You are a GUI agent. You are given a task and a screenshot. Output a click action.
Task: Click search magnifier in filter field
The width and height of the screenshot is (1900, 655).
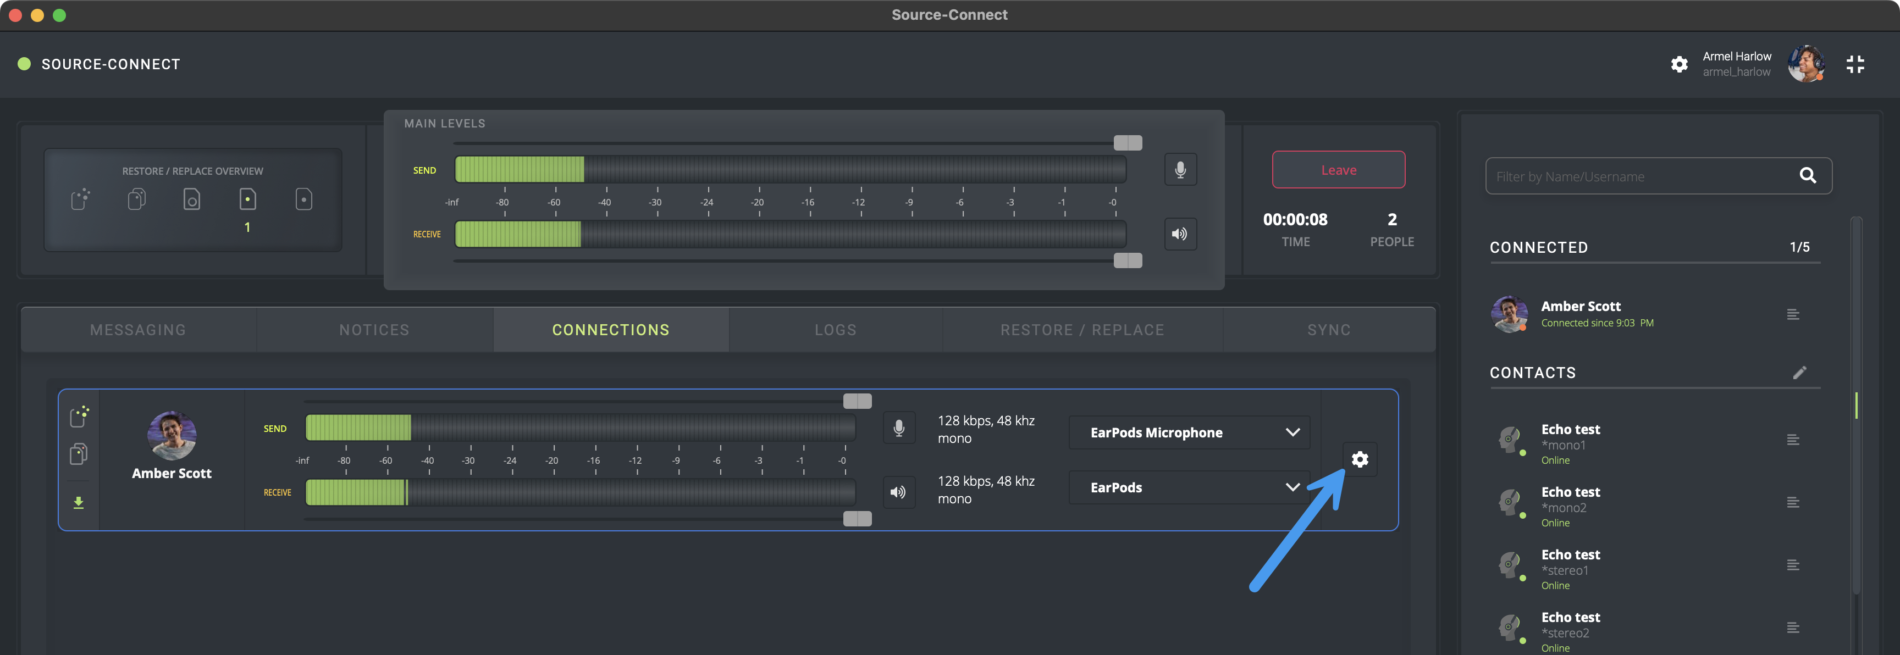(1807, 175)
